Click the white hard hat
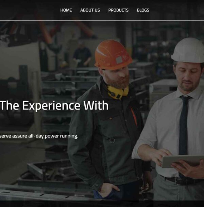Viewport: 204px width, 207px height. pos(188,50)
